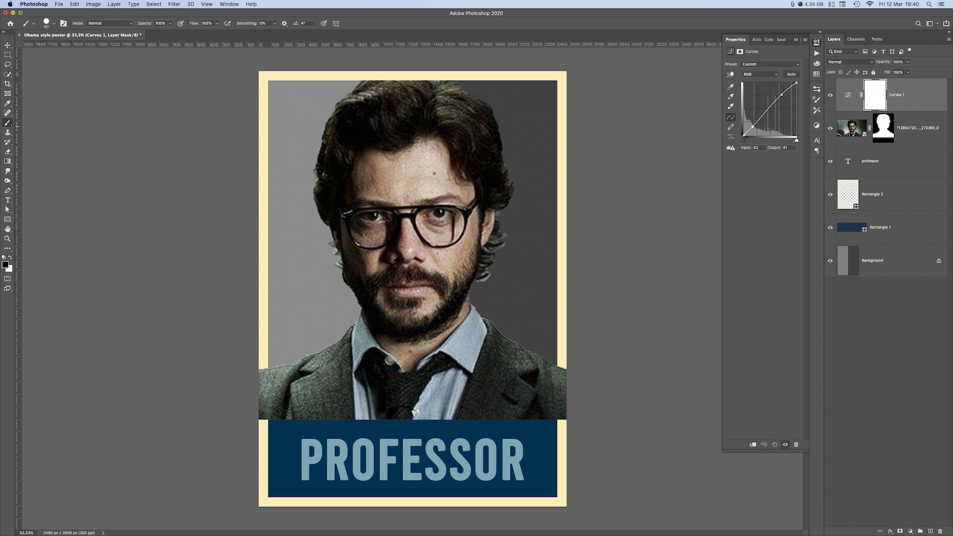Hide the professor text layer
Screen dimensions: 953x536
point(830,161)
